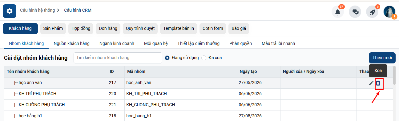Screen dimensions: 399x121
Task: Delete the học anh văn group
Action: [378, 83]
